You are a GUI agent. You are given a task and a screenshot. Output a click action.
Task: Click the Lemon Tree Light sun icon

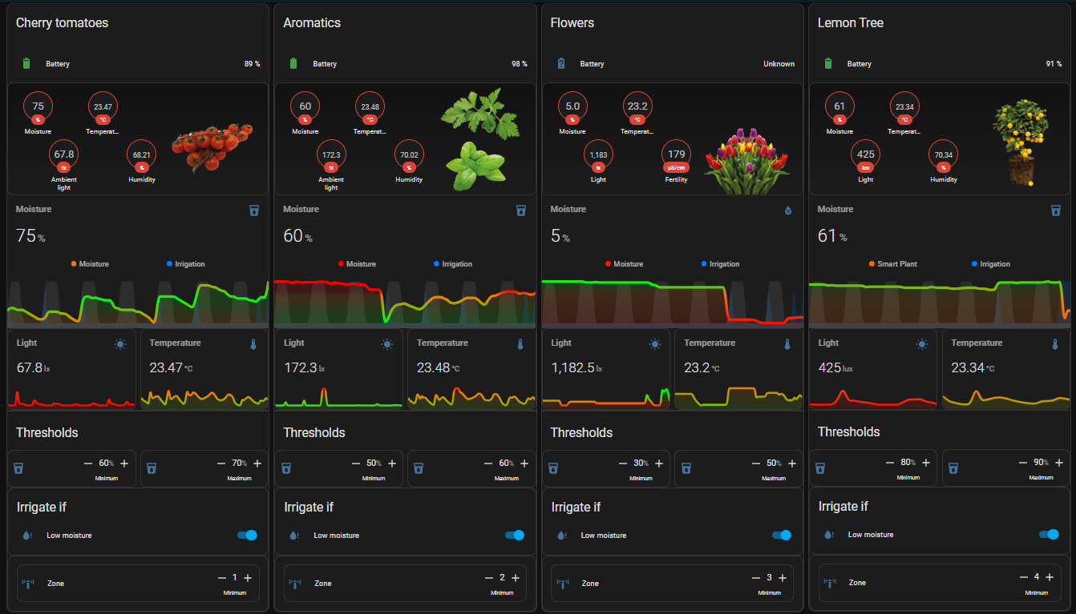tap(922, 344)
